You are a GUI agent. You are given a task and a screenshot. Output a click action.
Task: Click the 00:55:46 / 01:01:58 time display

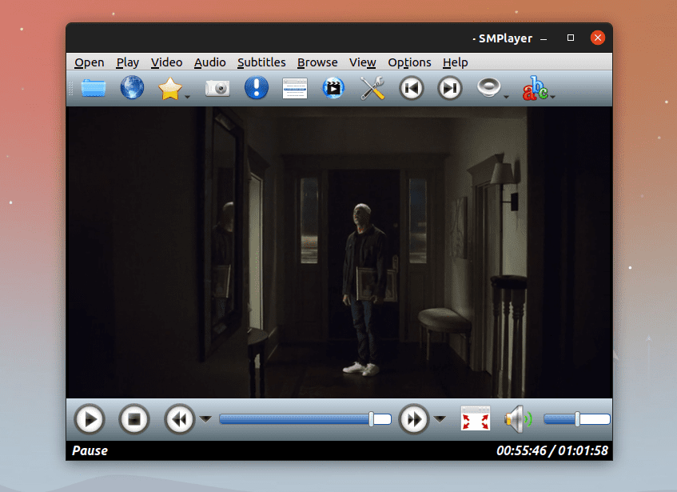tap(552, 451)
